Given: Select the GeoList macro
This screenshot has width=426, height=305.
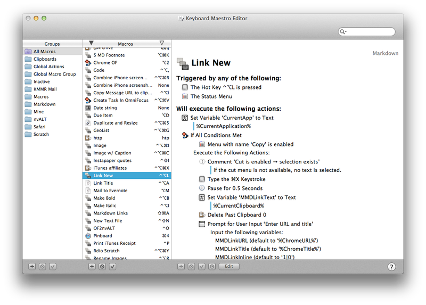Looking at the screenshot, I should pyautogui.click(x=127, y=130).
